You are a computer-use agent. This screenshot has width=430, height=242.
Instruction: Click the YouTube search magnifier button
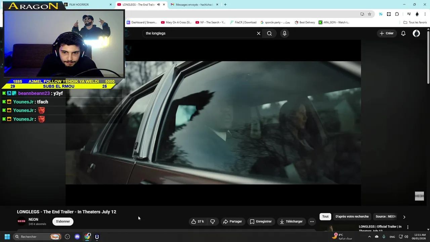coord(269,33)
